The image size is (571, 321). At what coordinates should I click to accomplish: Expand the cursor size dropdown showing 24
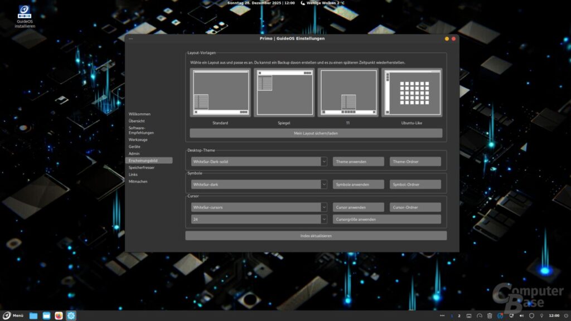point(324,220)
